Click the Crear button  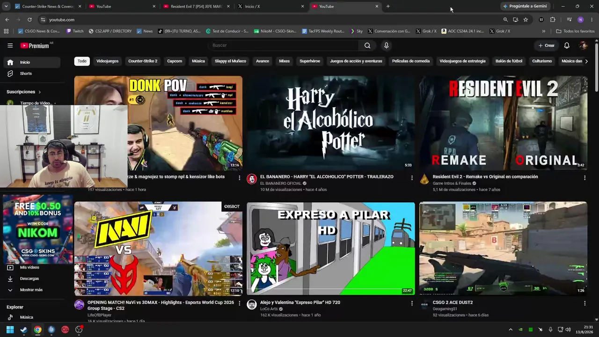tap(546, 45)
